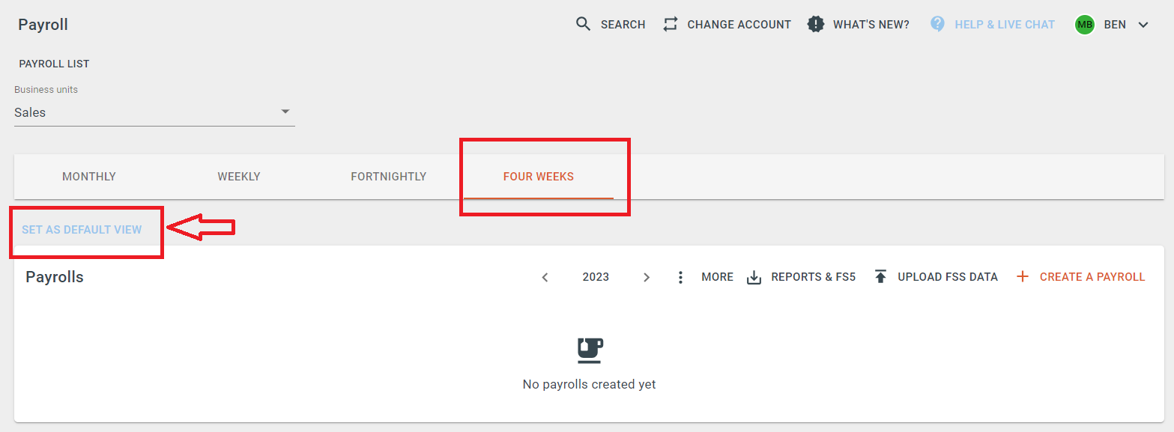Screen dimensions: 1174x432
Task: Click the Create a Payroll button
Action: pyautogui.click(x=1080, y=277)
